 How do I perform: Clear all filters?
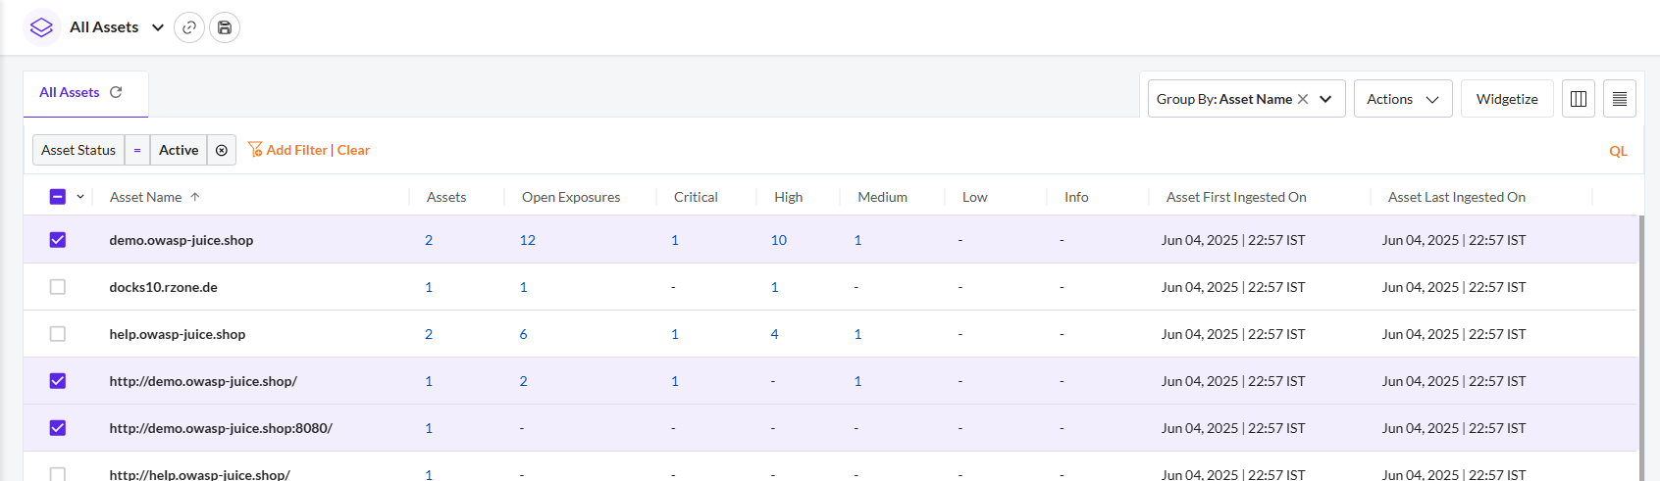(353, 150)
